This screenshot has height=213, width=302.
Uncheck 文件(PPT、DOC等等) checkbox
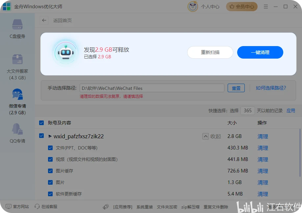[x=50, y=148]
